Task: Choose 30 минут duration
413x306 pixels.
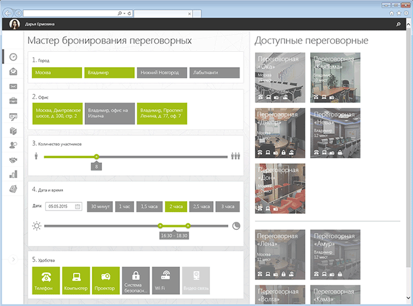Action: pyautogui.click(x=100, y=206)
